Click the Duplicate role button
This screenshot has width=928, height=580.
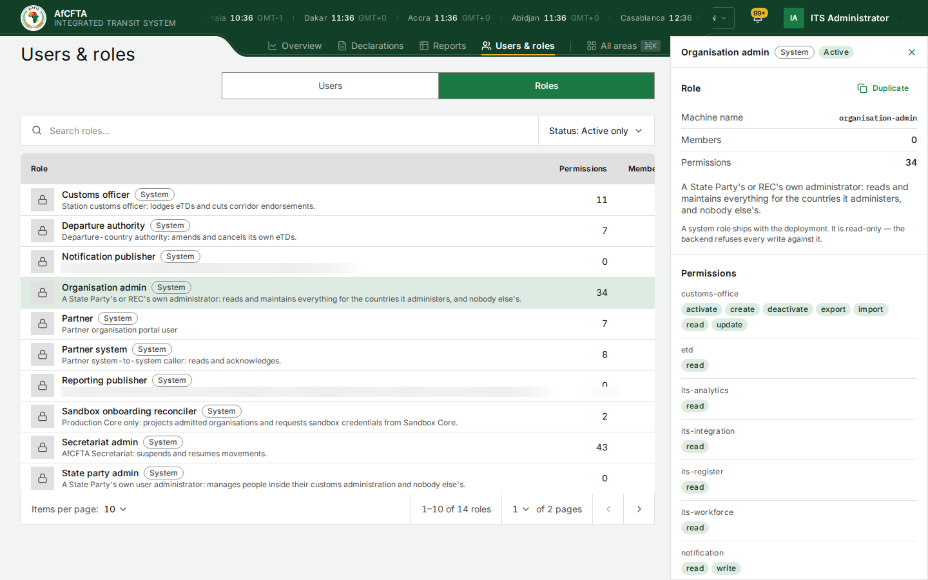point(883,88)
